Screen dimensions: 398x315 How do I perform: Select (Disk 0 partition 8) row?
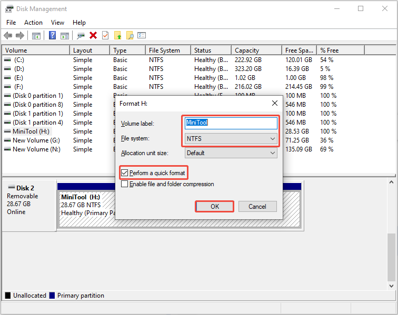38,105
